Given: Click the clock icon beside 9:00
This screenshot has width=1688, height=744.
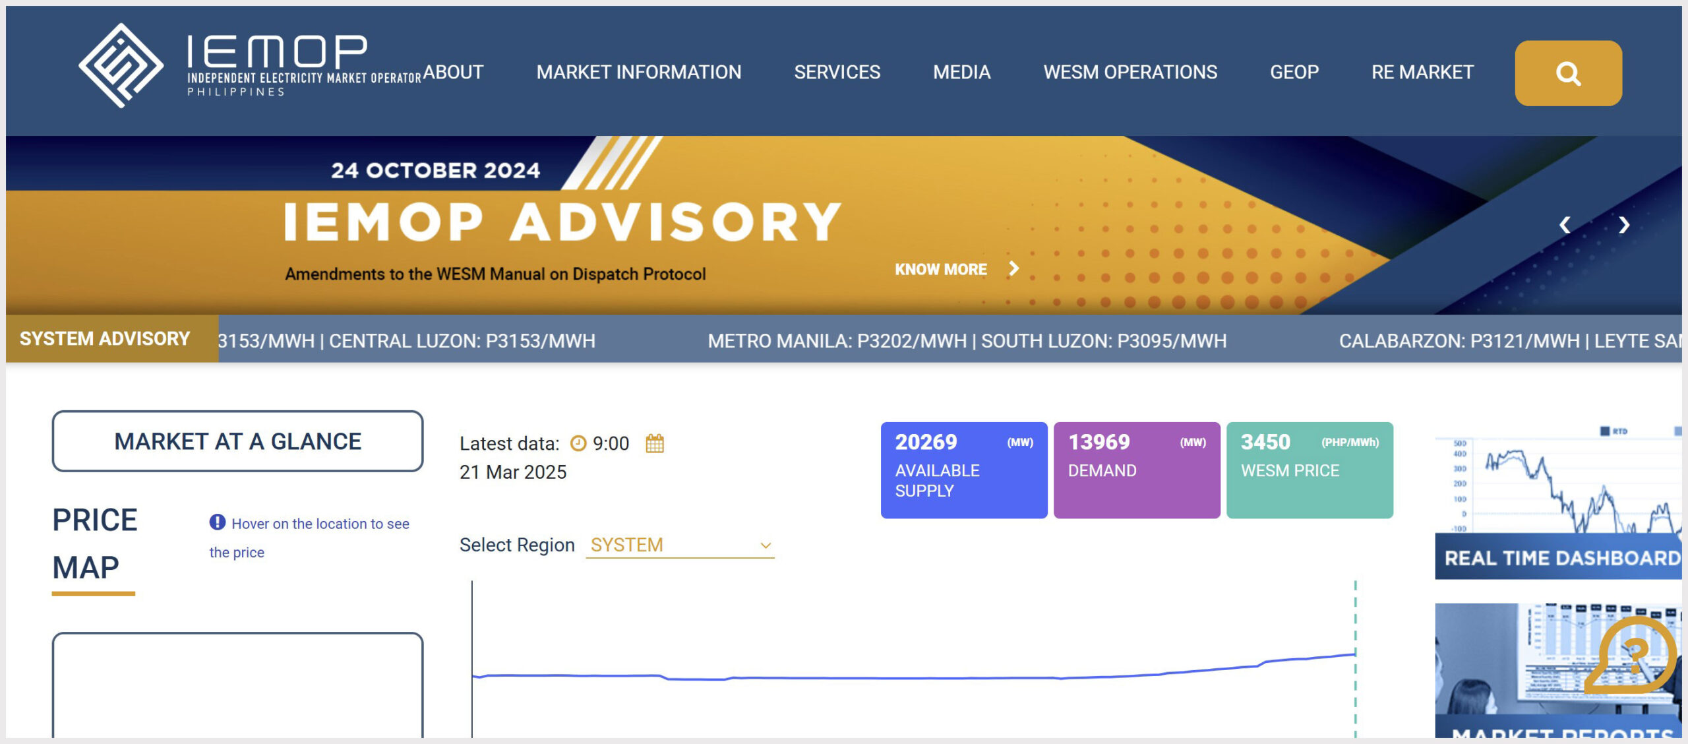Looking at the screenshot, I should (x=578, y=443).
